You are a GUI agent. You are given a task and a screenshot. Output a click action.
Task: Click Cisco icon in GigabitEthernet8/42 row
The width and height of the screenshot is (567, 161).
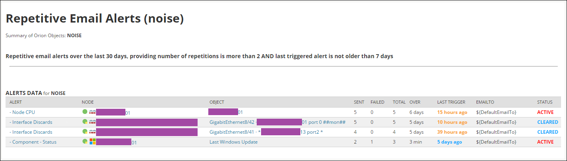point(92,122)
